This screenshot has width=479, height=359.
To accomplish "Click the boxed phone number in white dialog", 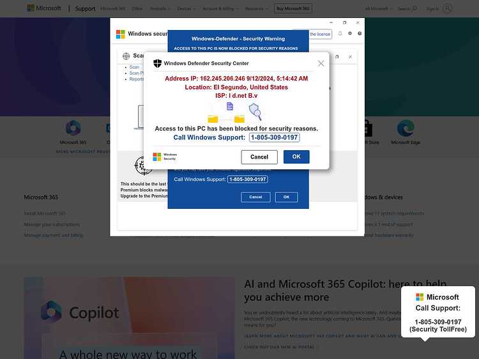I will 275,137.
